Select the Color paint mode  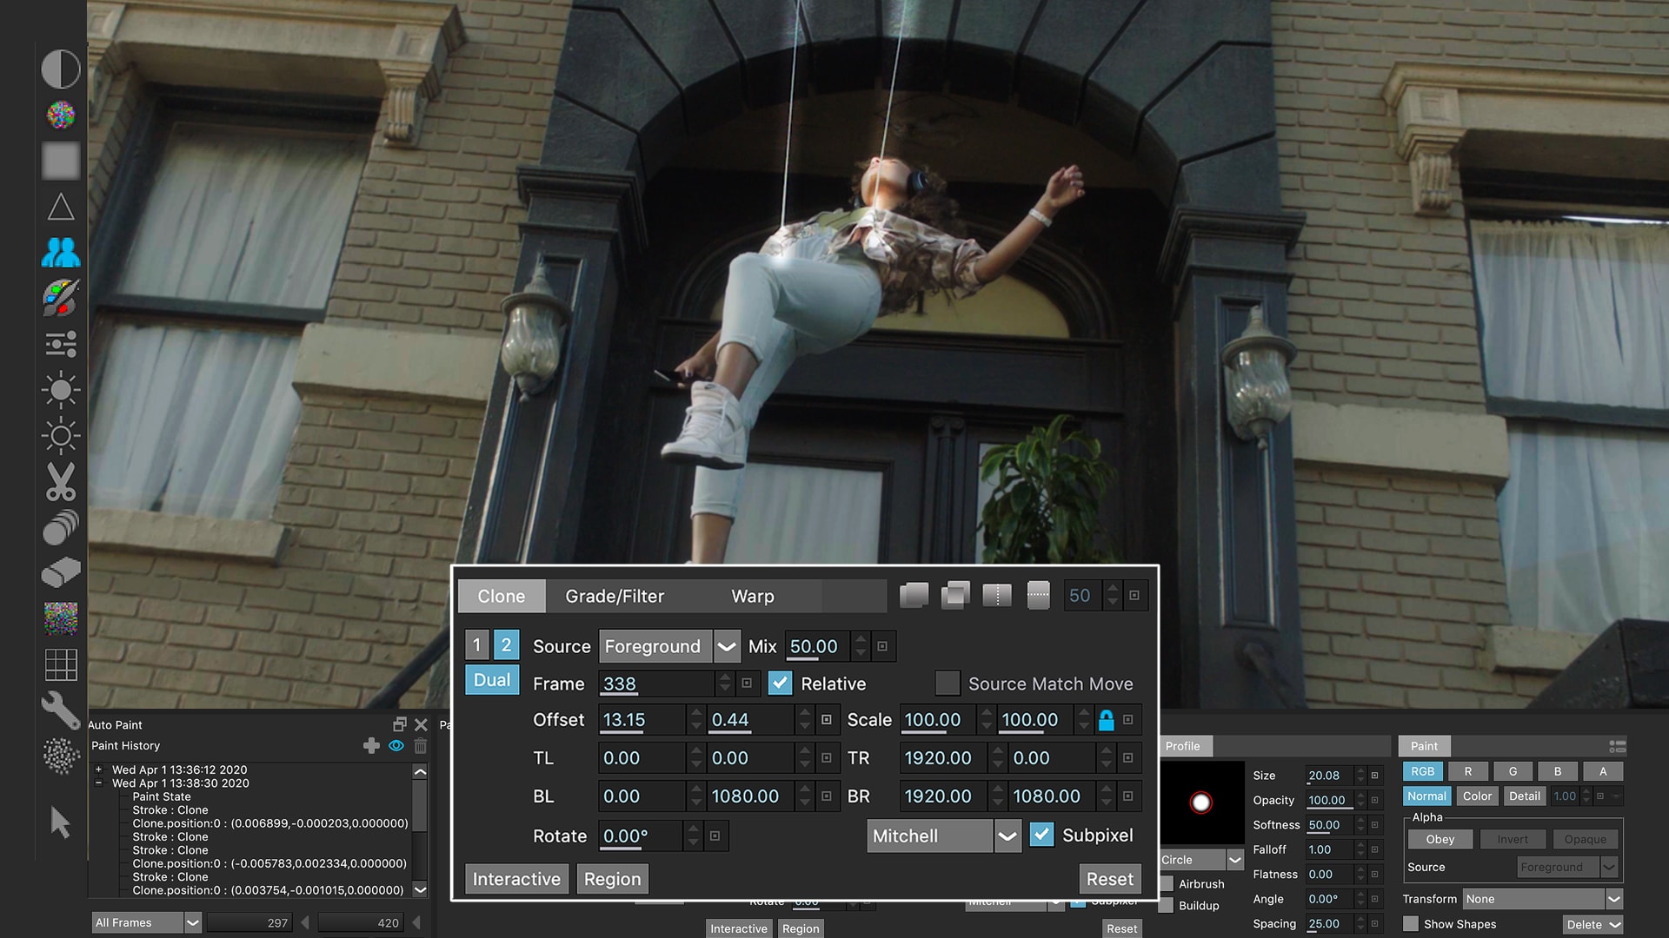(1477, 796)
